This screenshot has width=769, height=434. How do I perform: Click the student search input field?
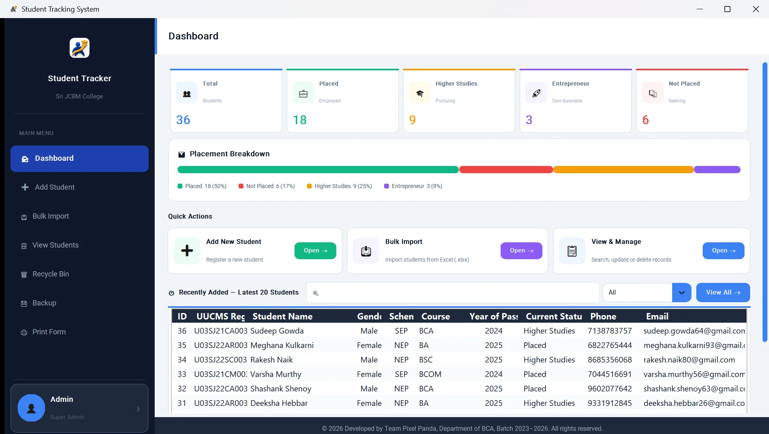(x=452, y=293)
